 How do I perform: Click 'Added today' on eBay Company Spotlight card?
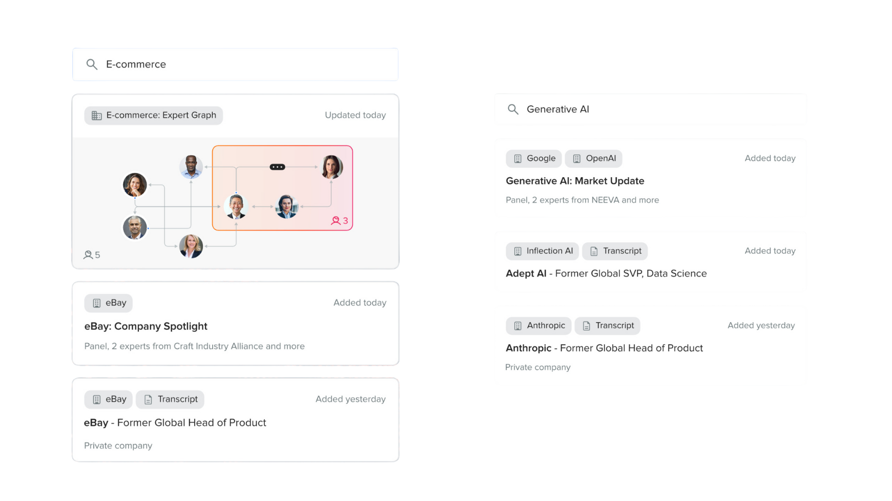[360, 303]
